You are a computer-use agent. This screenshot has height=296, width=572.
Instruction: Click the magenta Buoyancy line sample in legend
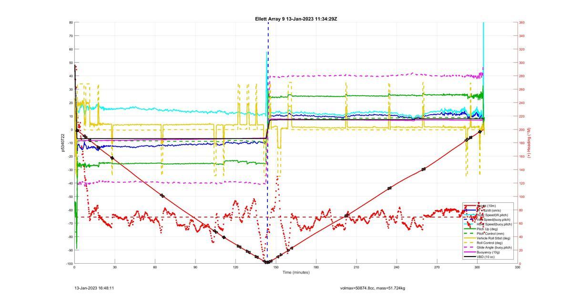click(470, 252)
